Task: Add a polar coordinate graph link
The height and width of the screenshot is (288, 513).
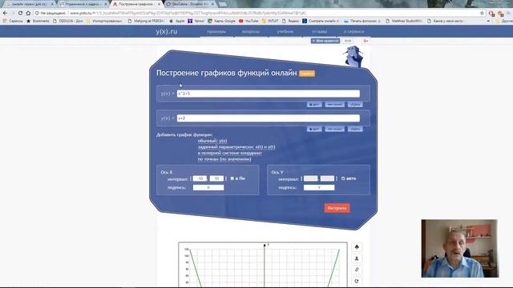Action: tap(230, 153)
